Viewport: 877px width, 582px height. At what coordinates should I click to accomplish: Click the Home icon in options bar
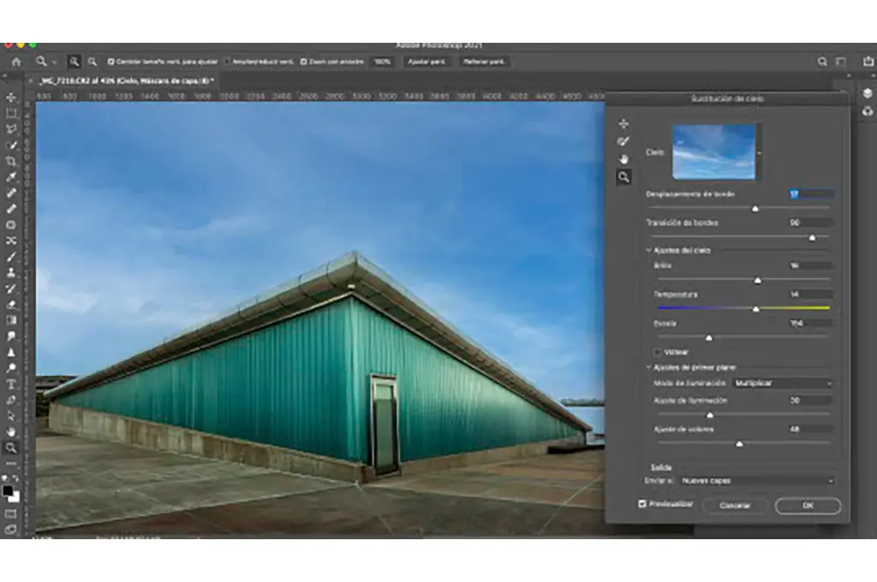[x=15, y=62]
